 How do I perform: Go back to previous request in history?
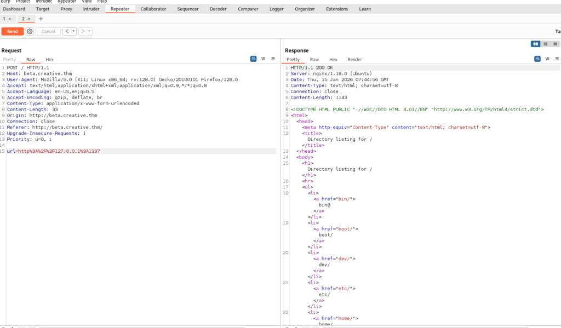click(x=67, y=32)
